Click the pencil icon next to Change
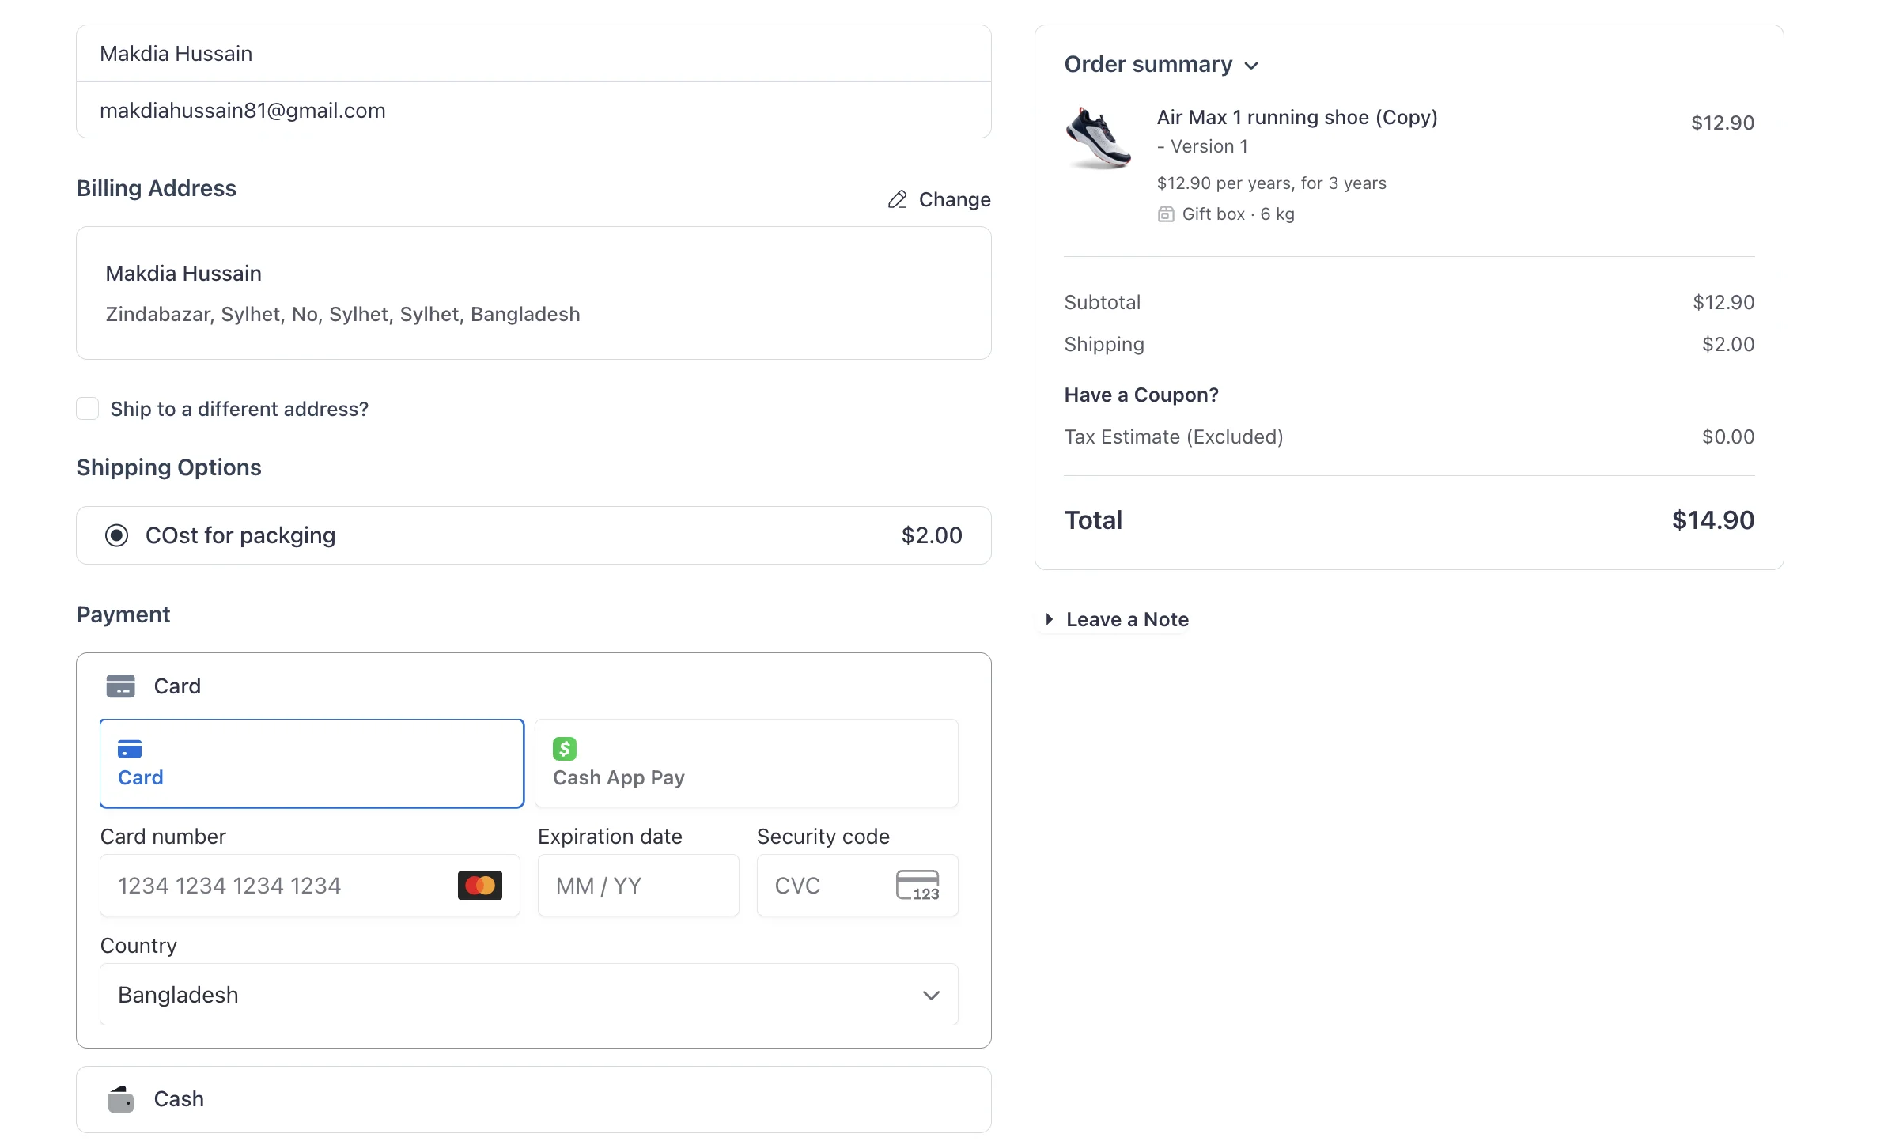Screen dimensions: 1903x1145 coord(896,199)
